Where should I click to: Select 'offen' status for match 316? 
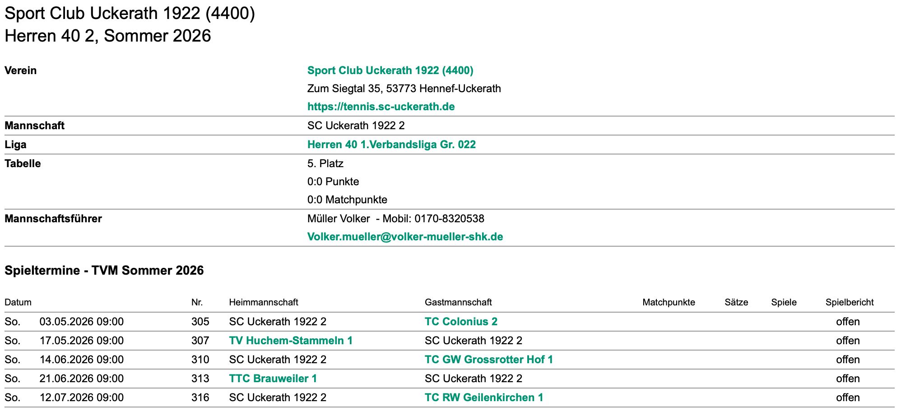848,398
